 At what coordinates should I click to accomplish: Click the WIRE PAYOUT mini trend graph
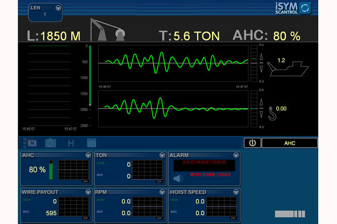(73, 206)
